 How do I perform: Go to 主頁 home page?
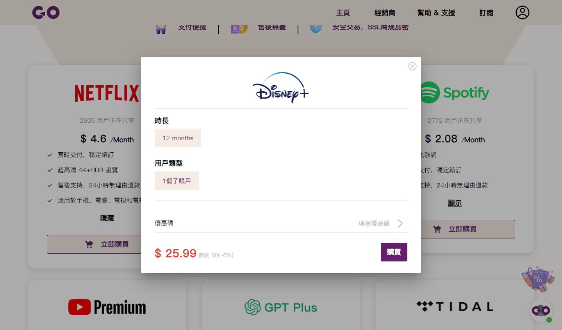pos(343,13)
